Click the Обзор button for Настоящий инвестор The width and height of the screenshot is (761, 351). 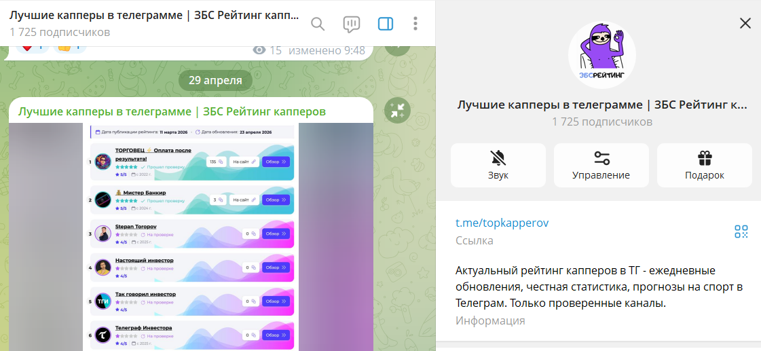[276, 267]
